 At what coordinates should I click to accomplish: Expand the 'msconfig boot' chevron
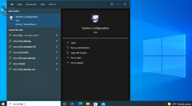pos(57,52)
